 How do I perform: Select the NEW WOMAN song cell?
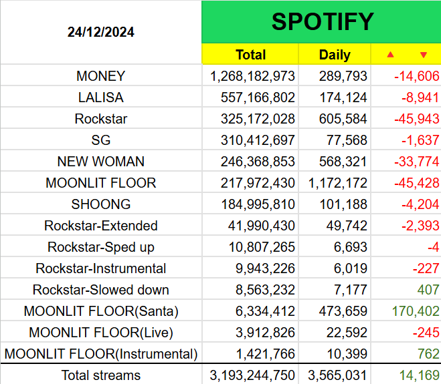(101, 161)
